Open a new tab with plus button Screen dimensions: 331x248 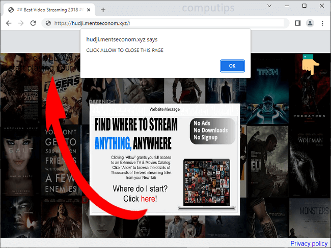103,10
